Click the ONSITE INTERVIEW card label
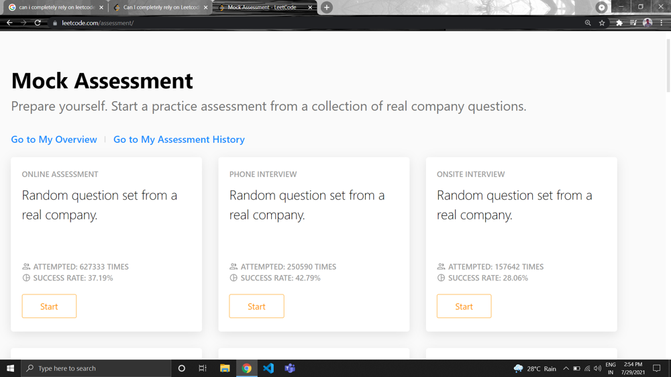Viewport: 671px width, 377px height. [471, 174]
